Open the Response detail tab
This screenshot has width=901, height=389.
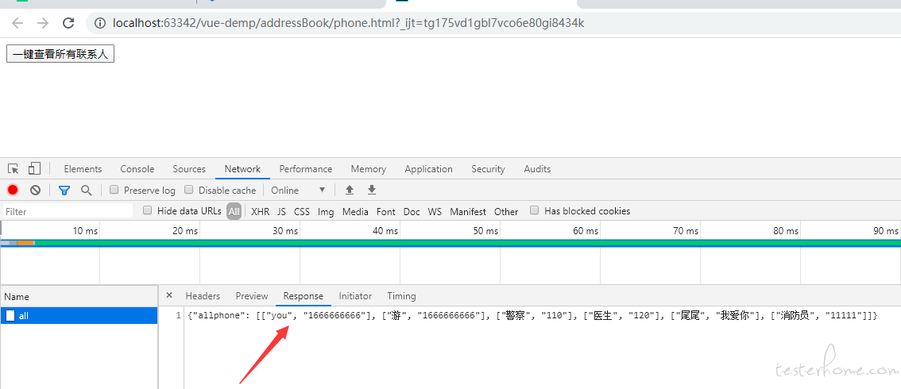304,296
